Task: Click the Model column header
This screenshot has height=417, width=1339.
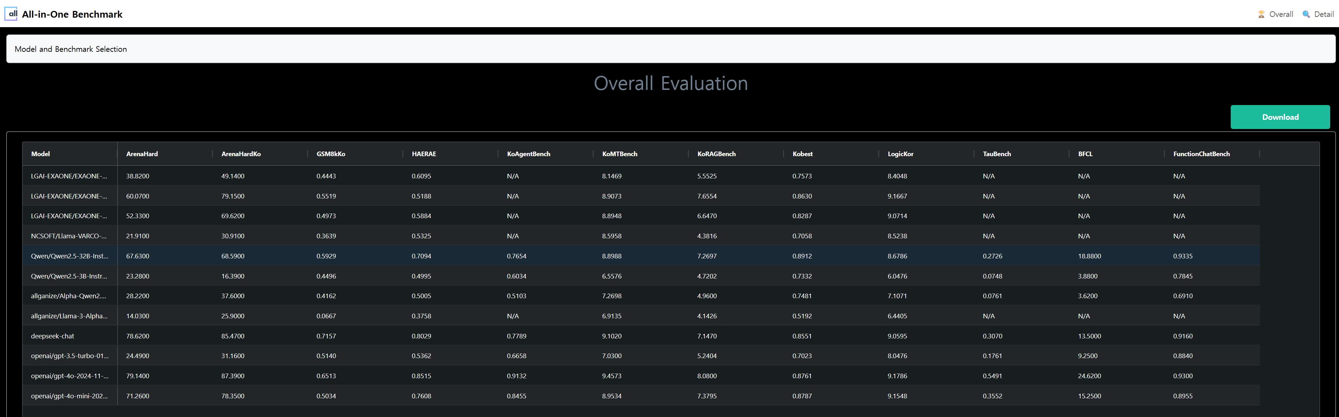Action: click(41, 154)
